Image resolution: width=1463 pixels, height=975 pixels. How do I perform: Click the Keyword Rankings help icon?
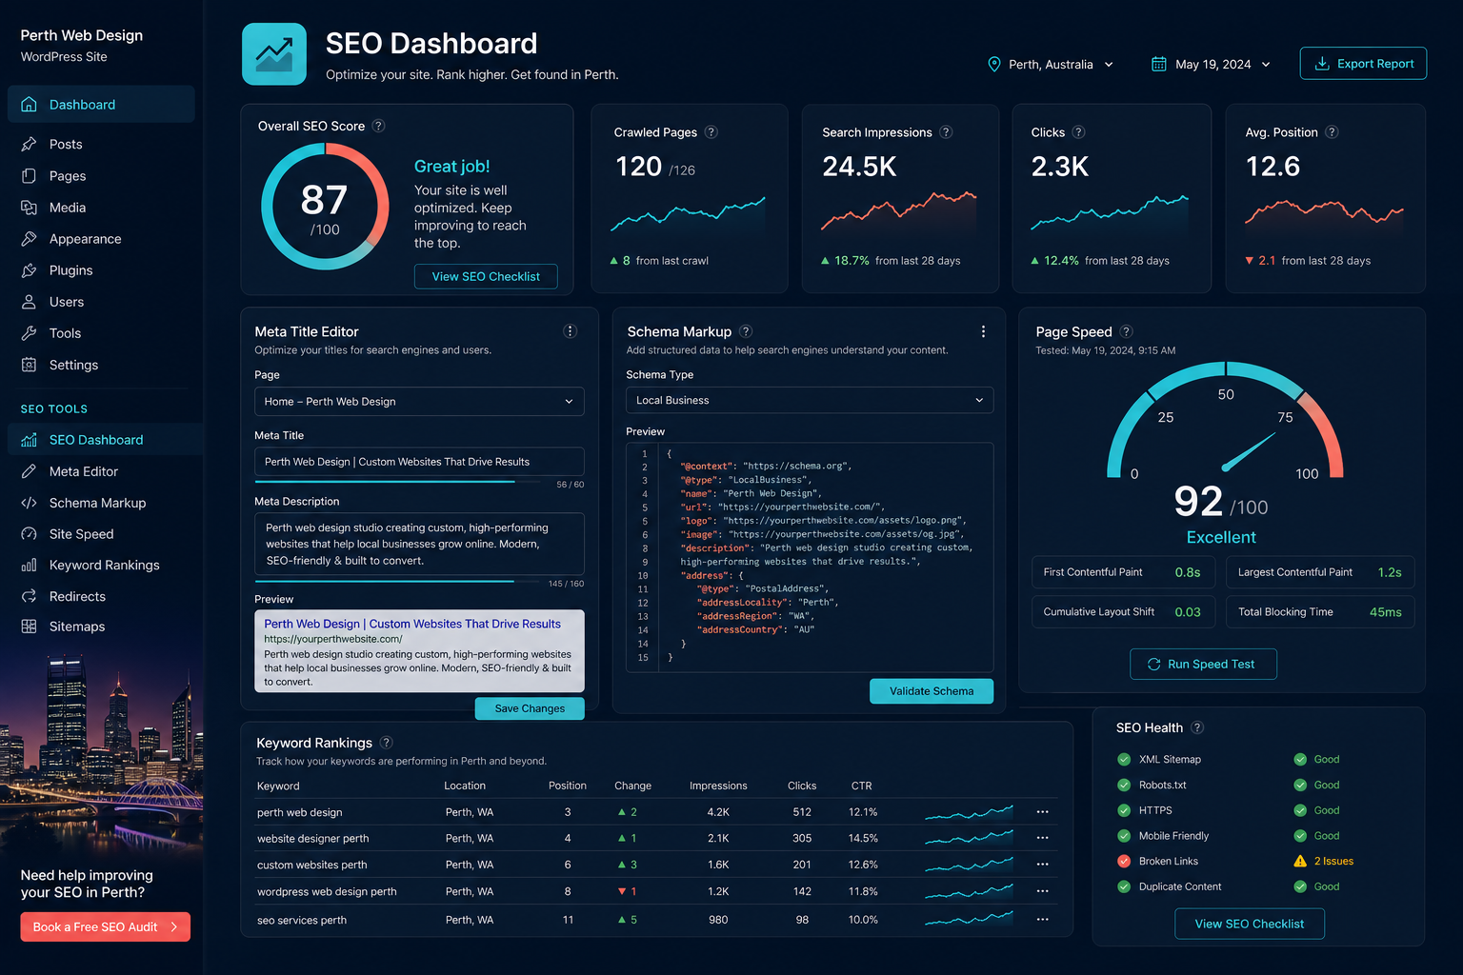386,743
